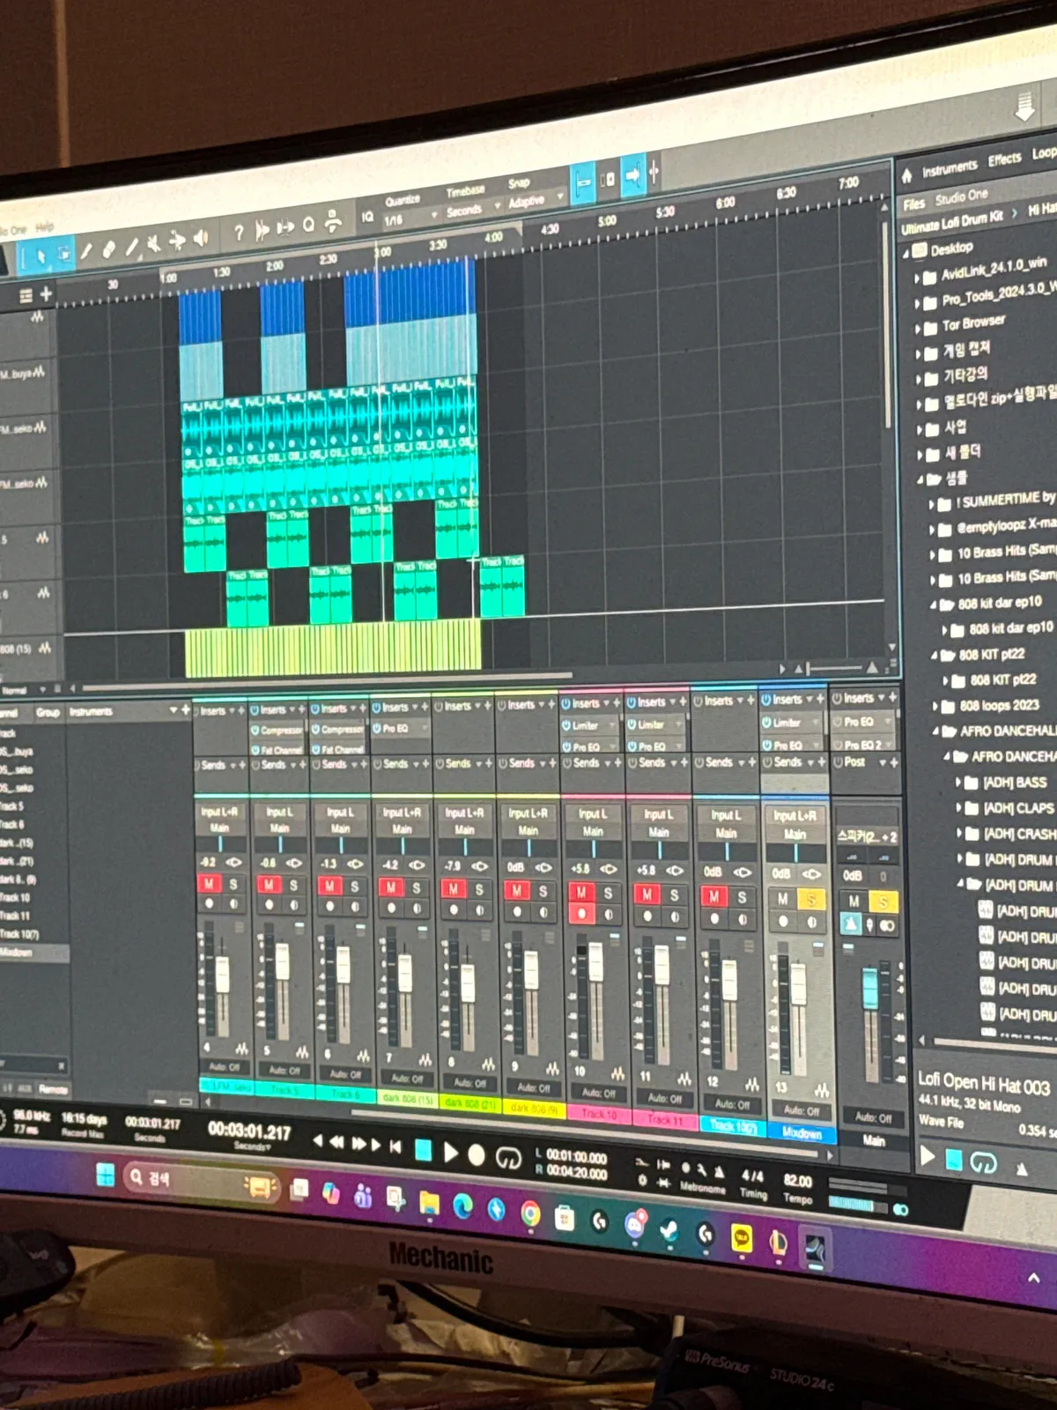Image resolution: width=1057 pixels, height=1410 pixels.
Task: Click the 82.00 tempo value
Action: pos(797,1181)
